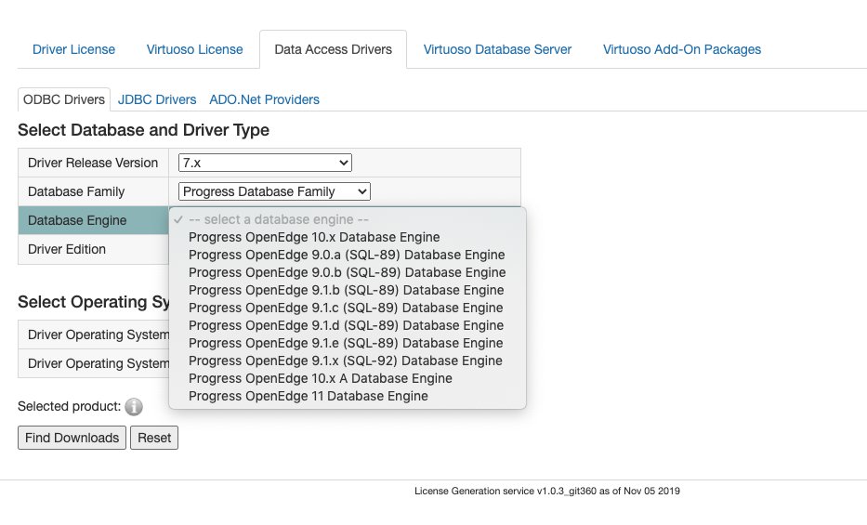The height and width of the screenshot is (525, 867).
Task: Select Progress OpenEdge 9.1.x (SQL-92) engine
Action: (348, 361)
